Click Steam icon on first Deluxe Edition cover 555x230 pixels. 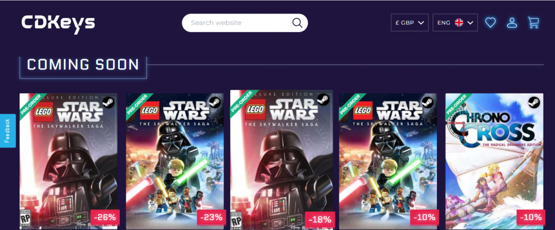pyautogui.click(x=108, y=102)
